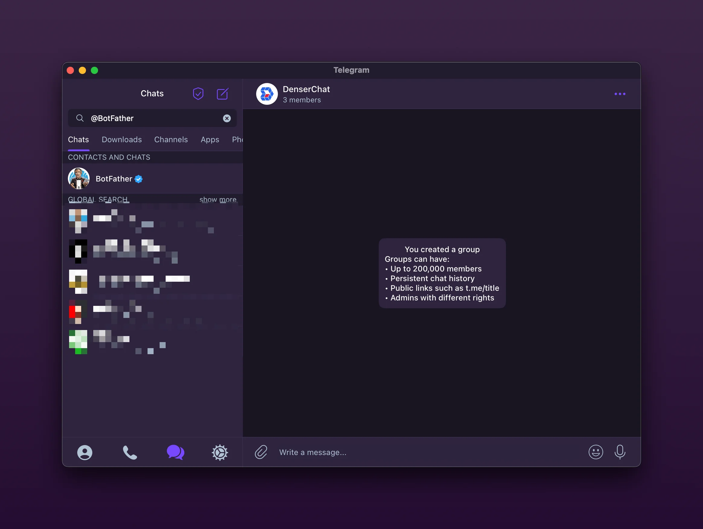Open the shield/proxy settings icon
The image size is (703, 529).
198,94
